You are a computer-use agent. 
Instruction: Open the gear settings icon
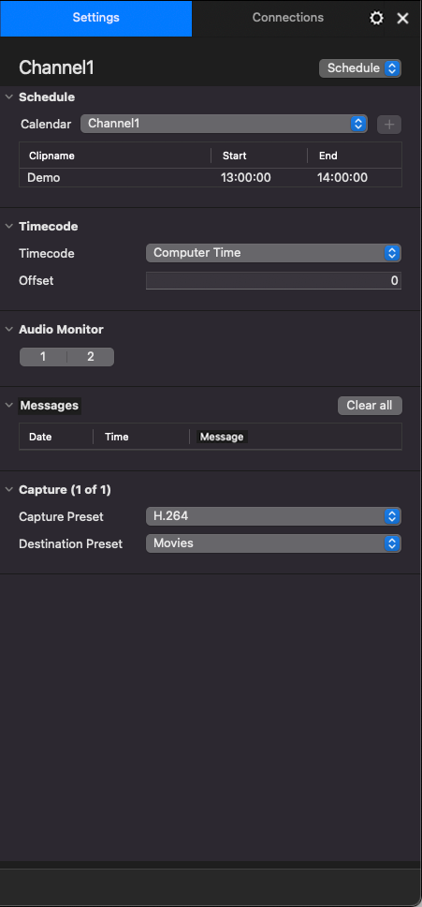pyautogui.click(x=376, y=18)
